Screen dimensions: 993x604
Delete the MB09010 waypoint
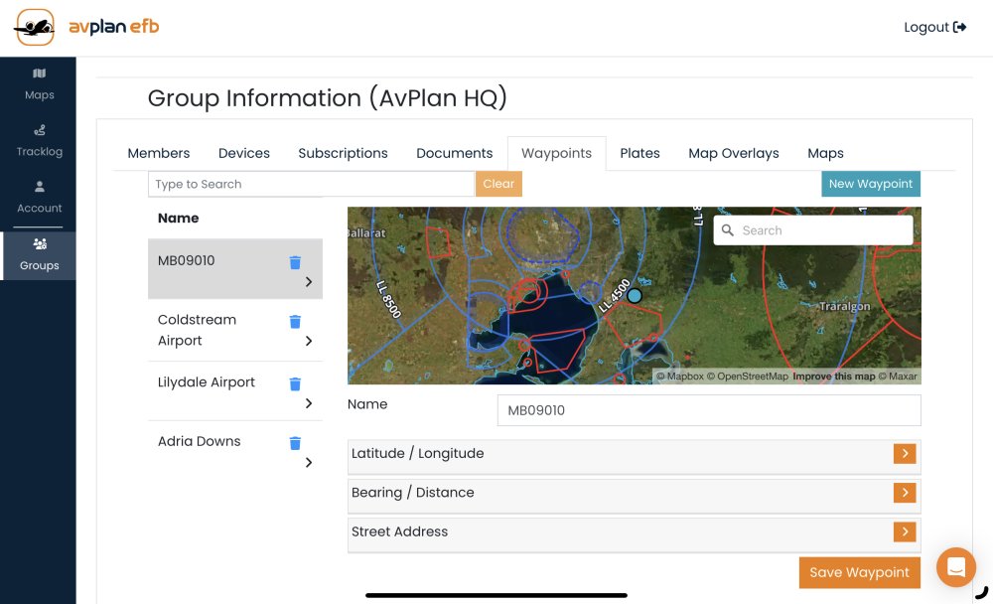295,262
